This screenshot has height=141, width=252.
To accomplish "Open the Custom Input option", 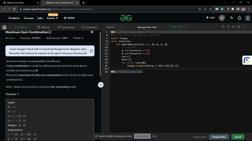I will point(200,137).
